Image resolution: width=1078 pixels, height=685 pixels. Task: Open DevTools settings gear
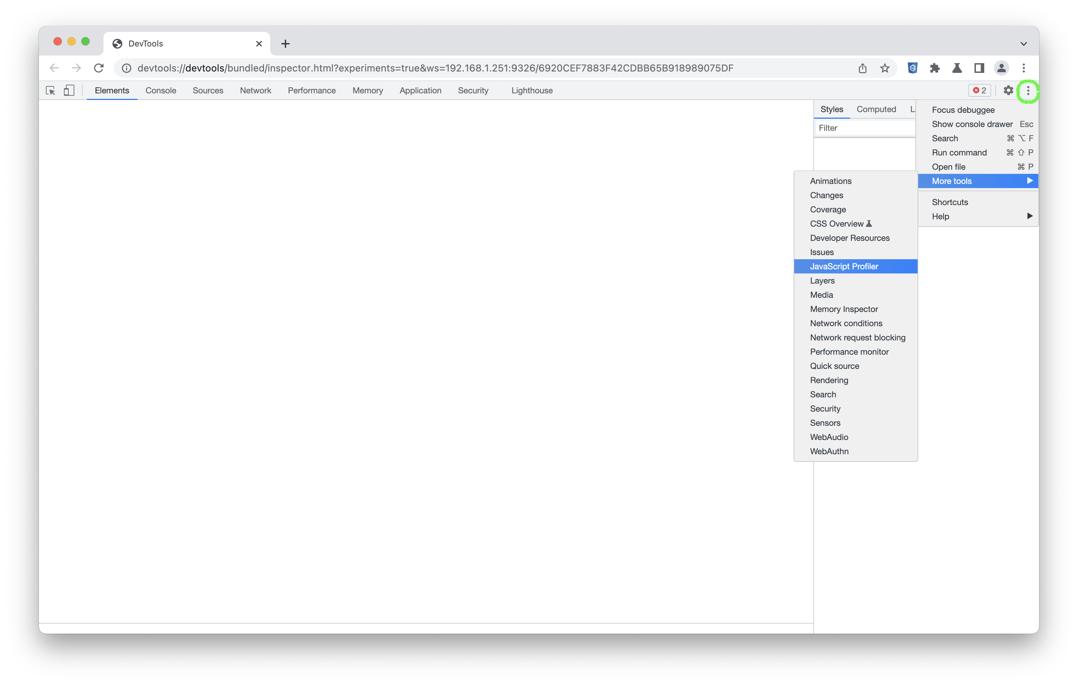tap(1008, 91)
